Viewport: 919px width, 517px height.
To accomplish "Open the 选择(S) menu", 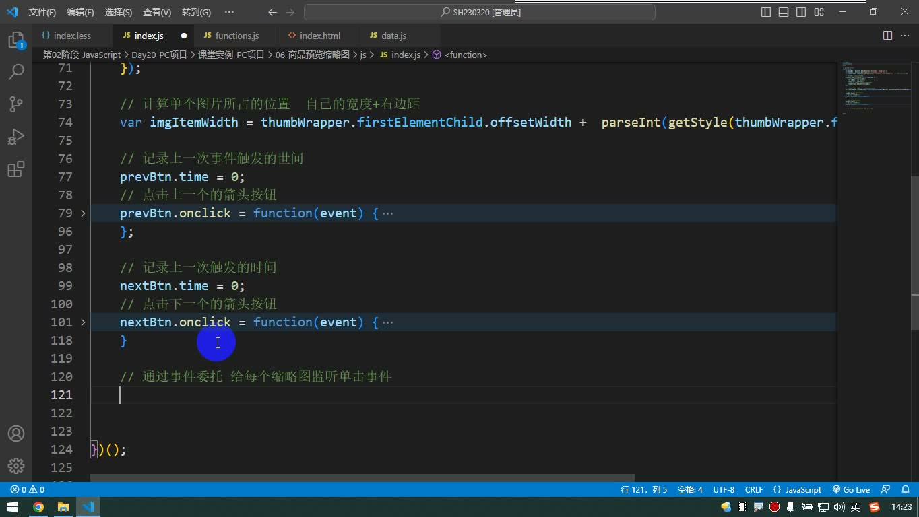I will pyautogui.click(x=119, y=12).
